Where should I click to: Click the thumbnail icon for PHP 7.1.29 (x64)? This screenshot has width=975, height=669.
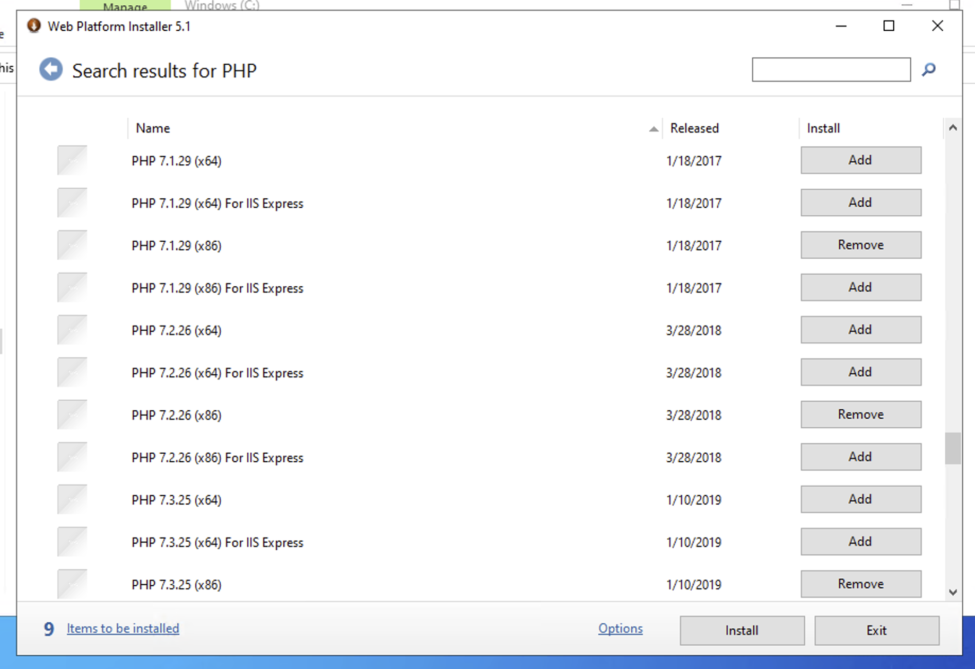click(72, 160)
